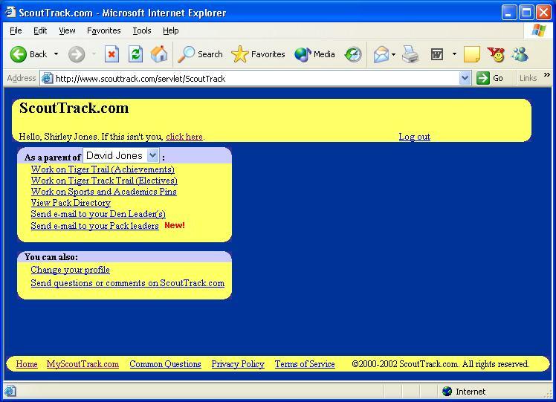
Task: Open the Favorites menu
Action: point(104,30)
